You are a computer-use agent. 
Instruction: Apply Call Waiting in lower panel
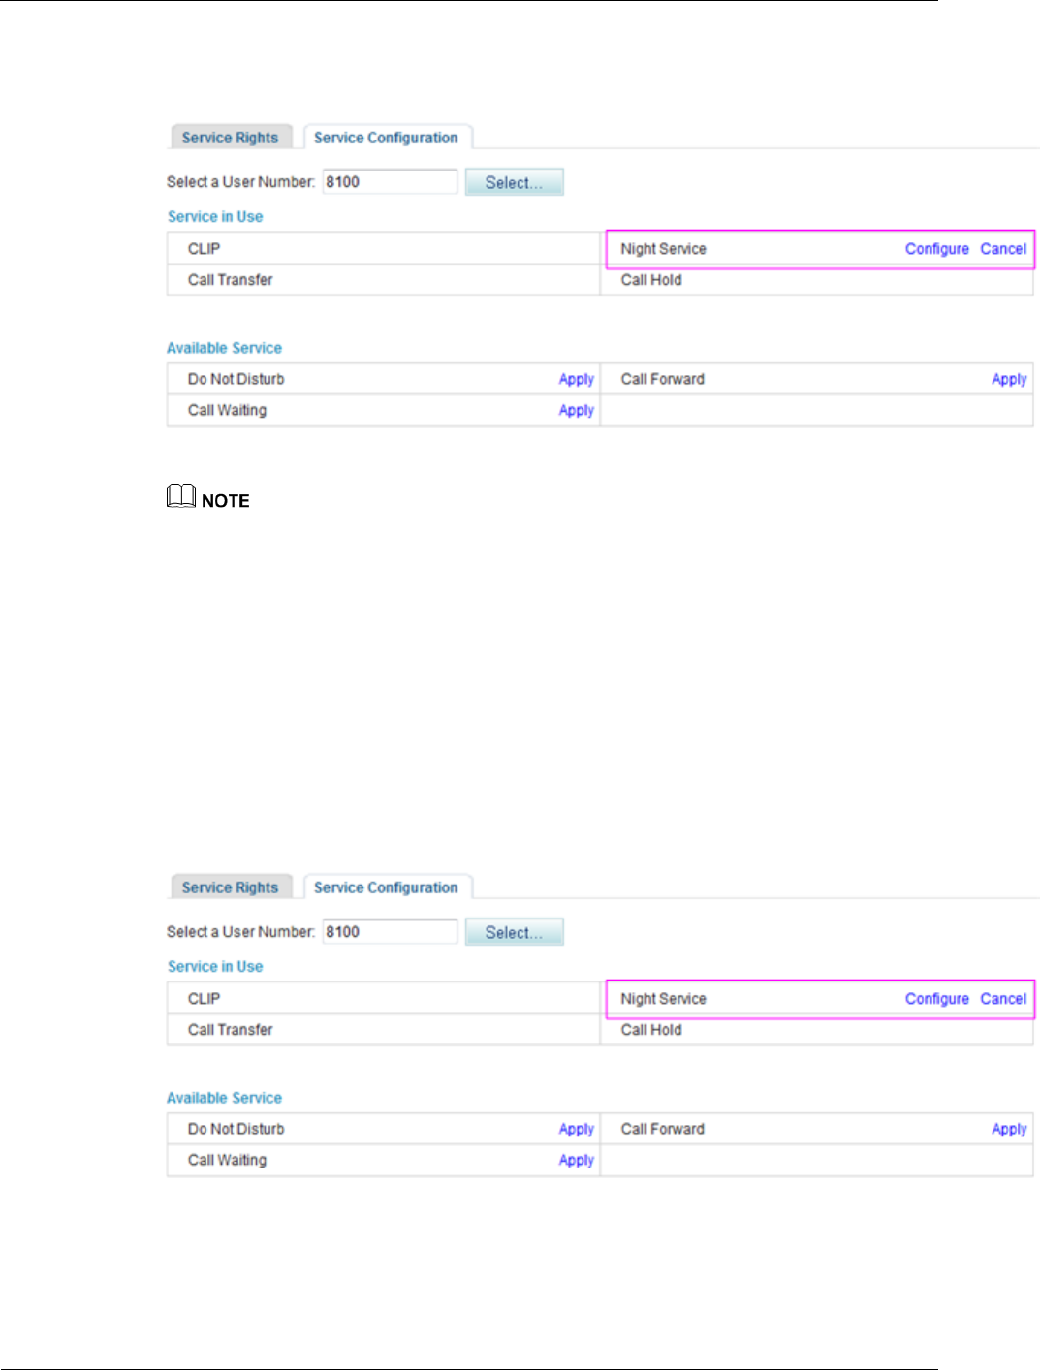(577, 1160)
